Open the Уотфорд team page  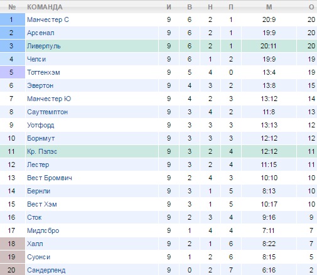point(41,125)
